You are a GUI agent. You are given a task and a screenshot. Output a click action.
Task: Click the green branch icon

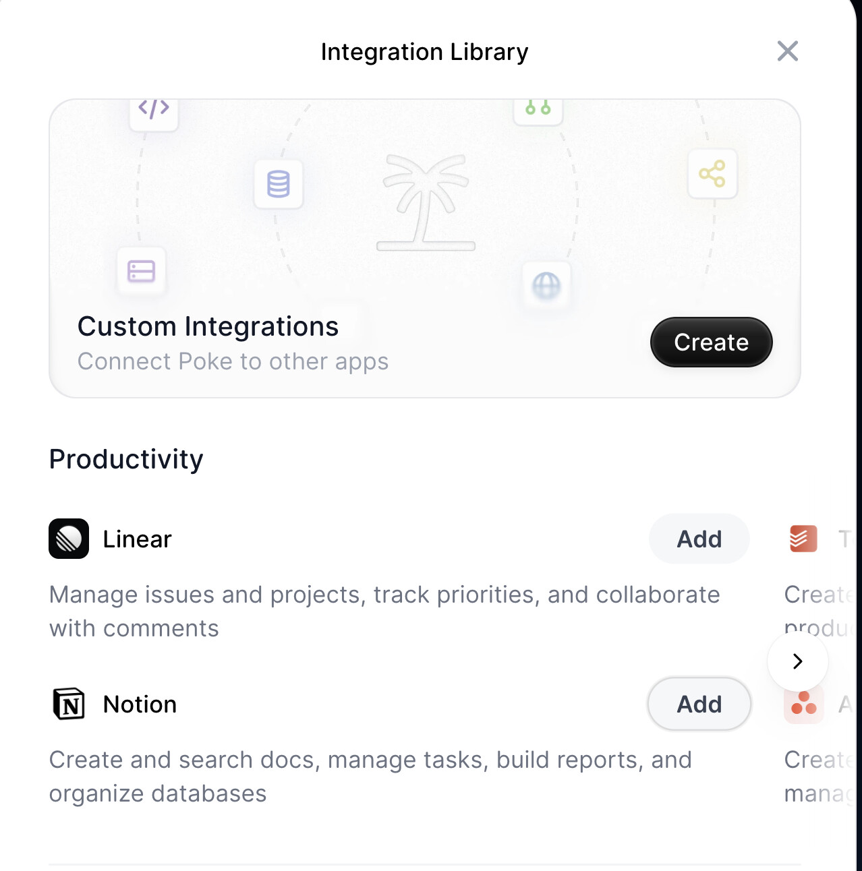coord(538,109)
